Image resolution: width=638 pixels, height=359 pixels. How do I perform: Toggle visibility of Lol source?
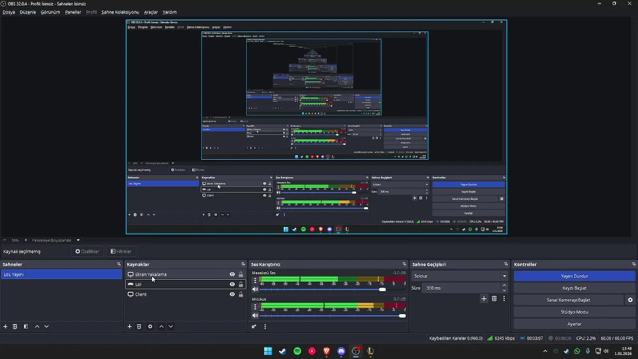tap(232, 284)
